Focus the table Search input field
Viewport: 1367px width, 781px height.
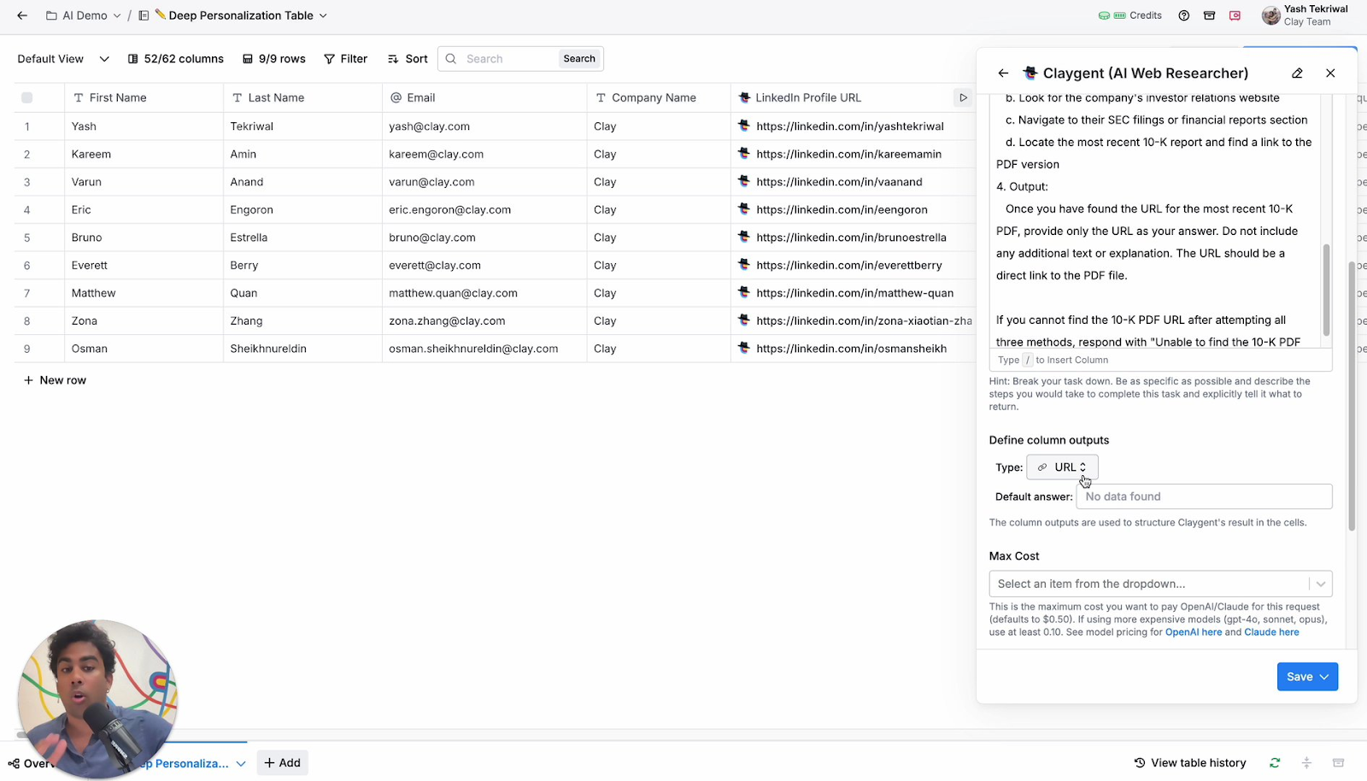click(509, 59)
